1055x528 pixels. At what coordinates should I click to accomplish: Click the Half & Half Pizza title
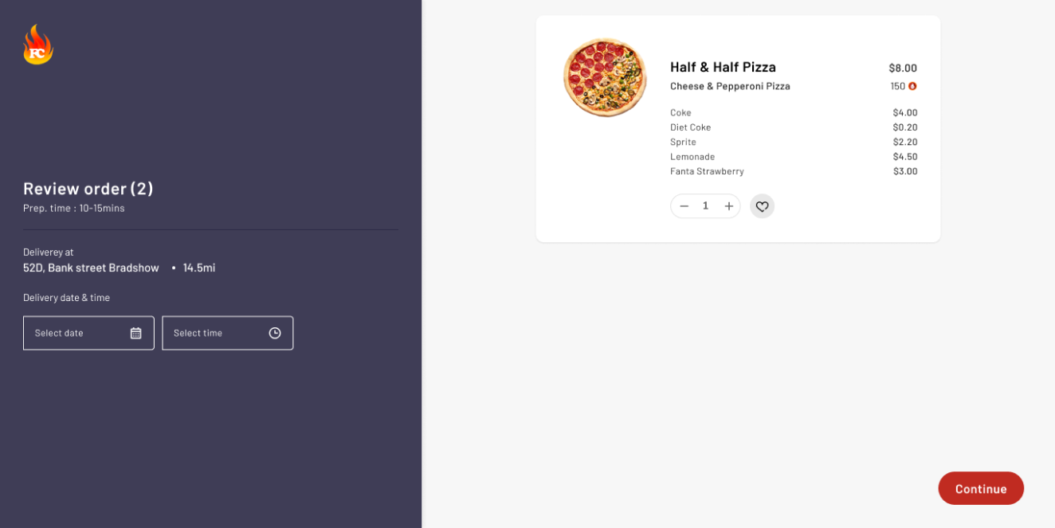click(723, 68)
